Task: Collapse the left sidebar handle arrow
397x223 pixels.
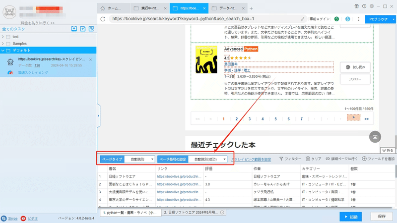Action: 98,116
